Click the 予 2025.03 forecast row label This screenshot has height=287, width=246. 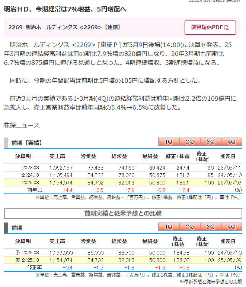(27, 253)
